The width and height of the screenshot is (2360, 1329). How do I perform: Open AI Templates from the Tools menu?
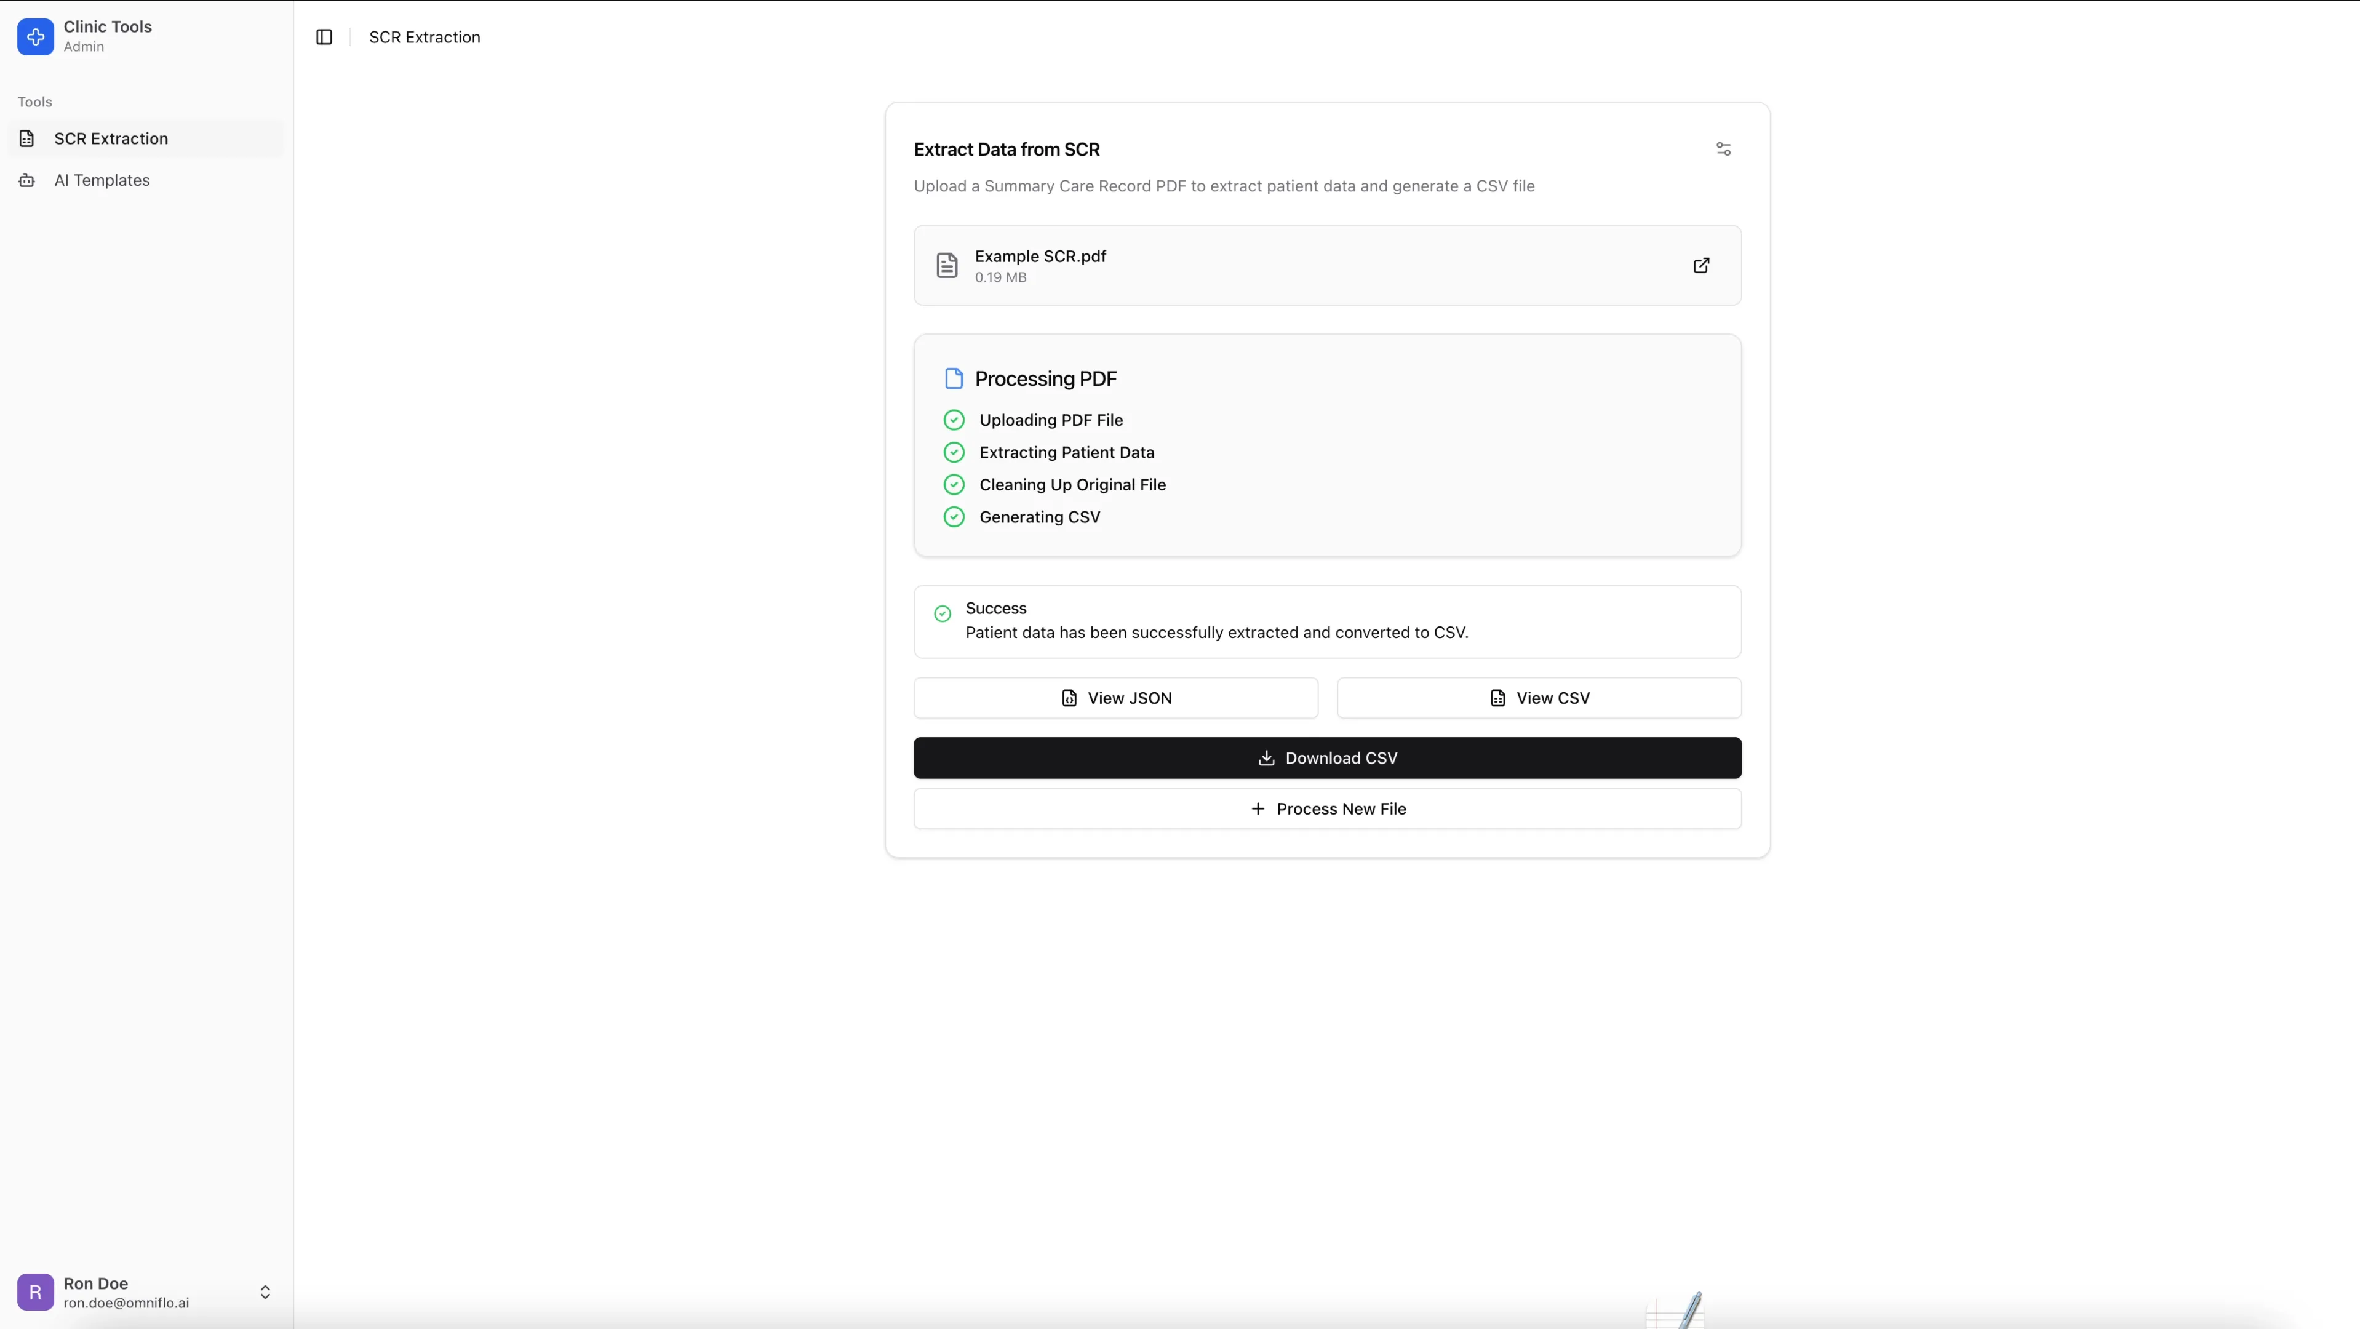(x=101, y=180)
